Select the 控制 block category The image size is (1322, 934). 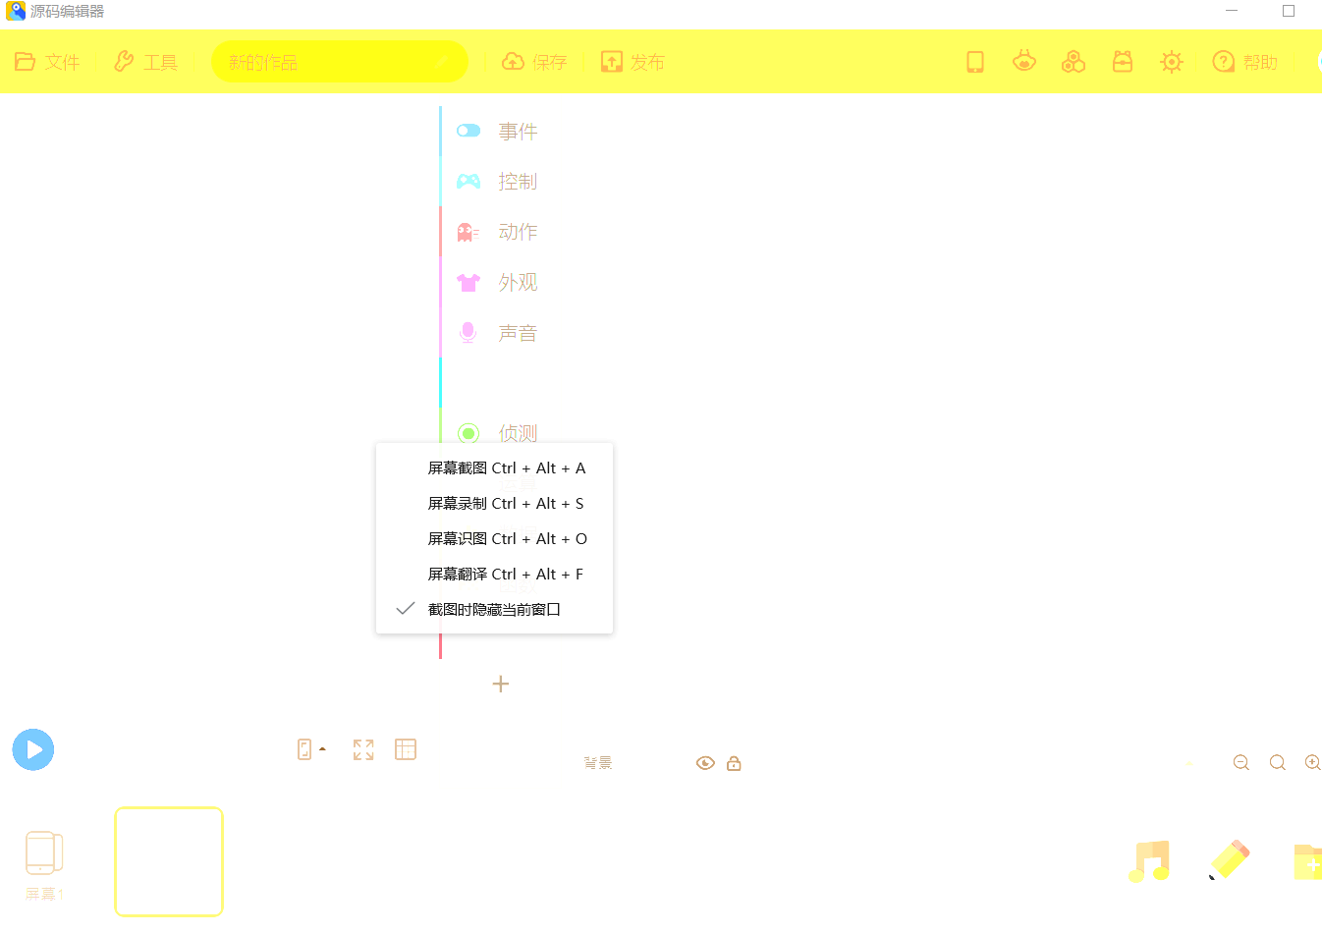pyautogui.click(x=497, y=181)
